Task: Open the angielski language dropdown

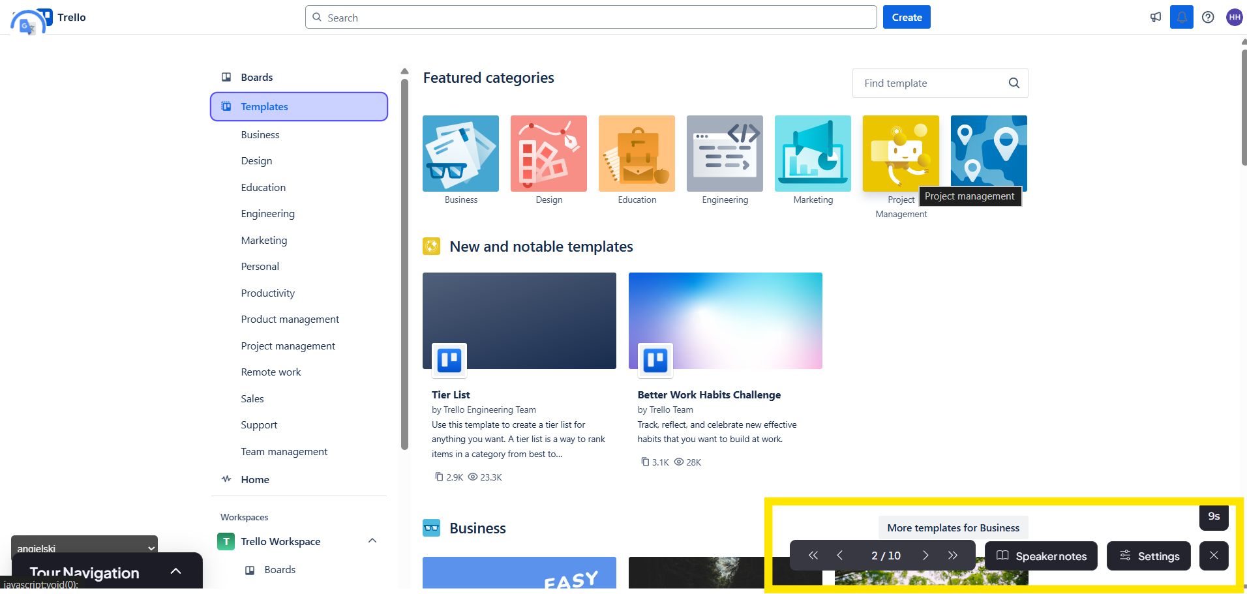Action: click(x=84, y=548)
